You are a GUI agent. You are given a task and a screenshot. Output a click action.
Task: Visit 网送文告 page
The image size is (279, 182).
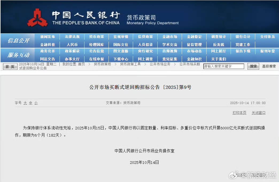click(x=48, y=59)
